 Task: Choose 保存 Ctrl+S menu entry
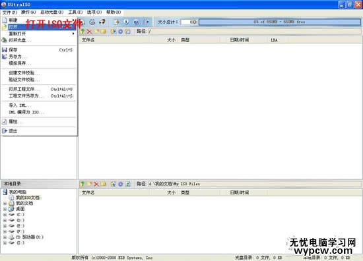click(x=39, y=50)
